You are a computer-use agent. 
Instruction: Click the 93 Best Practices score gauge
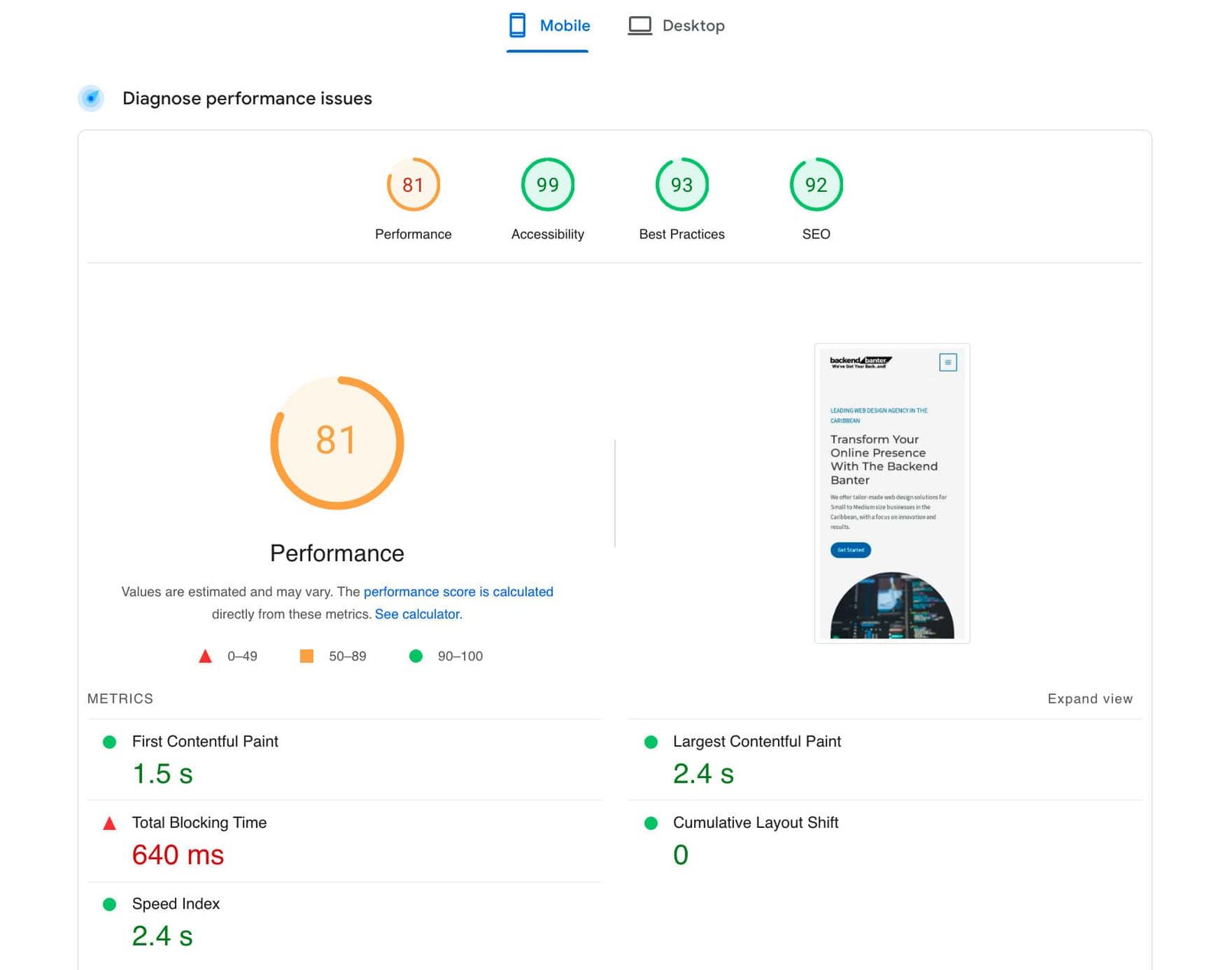pyautogui.click(x=681, y=184)
